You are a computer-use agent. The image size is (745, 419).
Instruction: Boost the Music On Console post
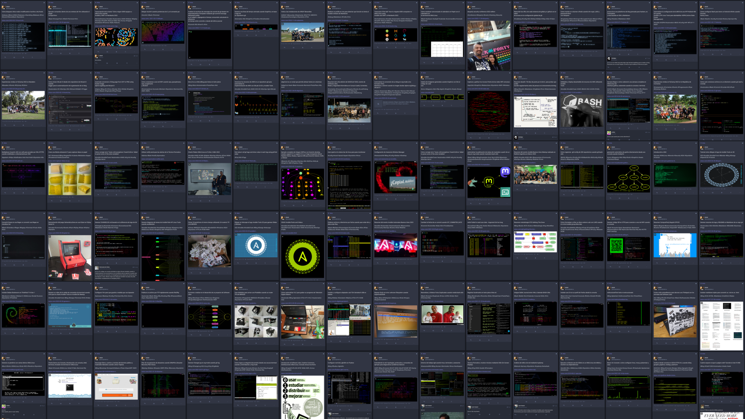tap(619, 405)
